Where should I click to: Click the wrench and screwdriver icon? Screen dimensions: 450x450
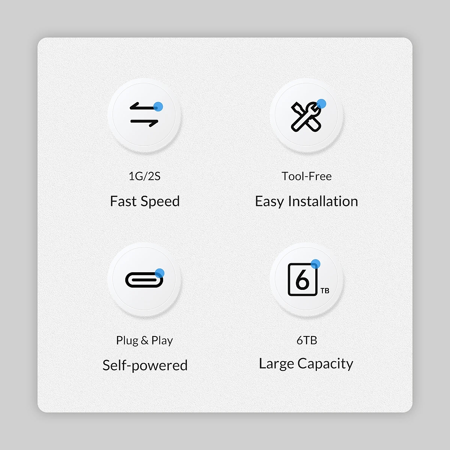click(307, 115)
